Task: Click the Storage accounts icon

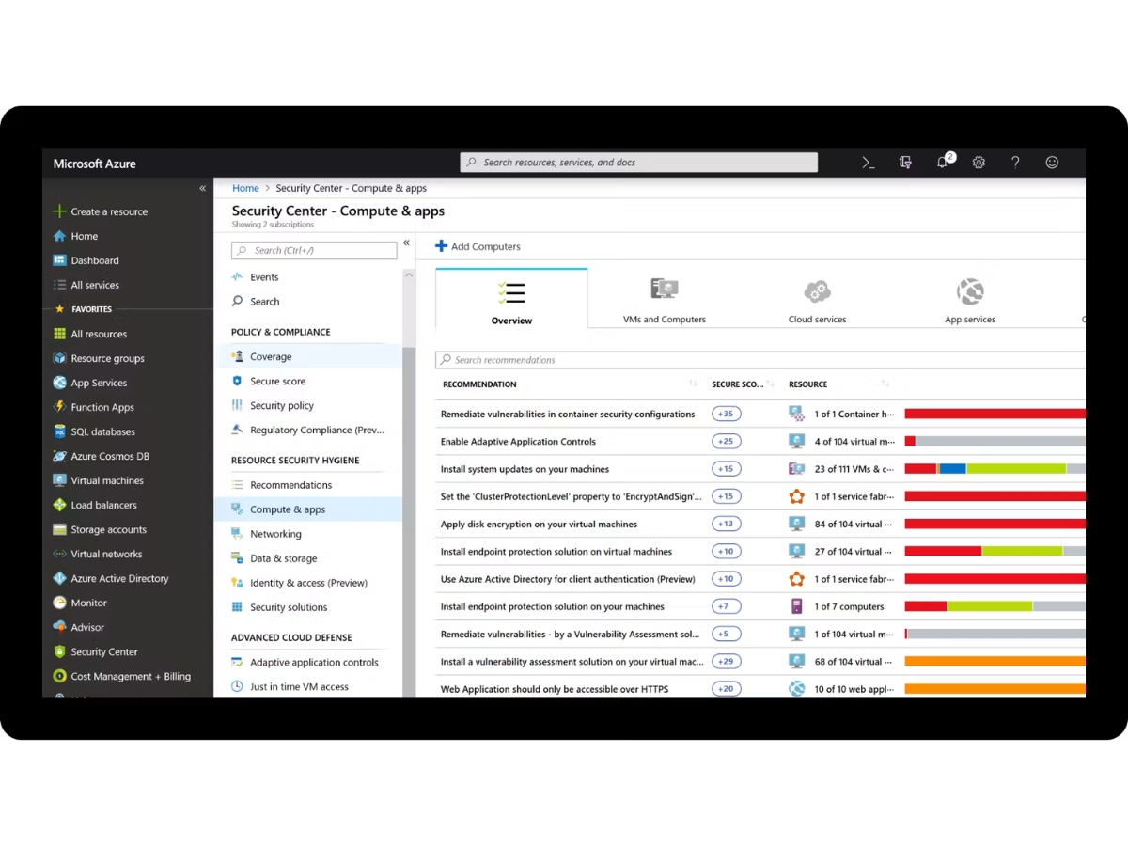Action: (60, 529)
